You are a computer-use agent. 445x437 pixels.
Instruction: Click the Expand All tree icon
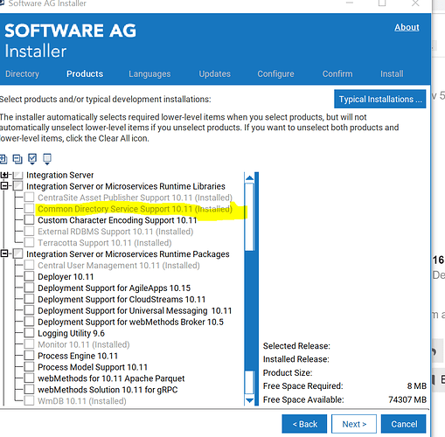pyautogui.click(x=3, y=159)
